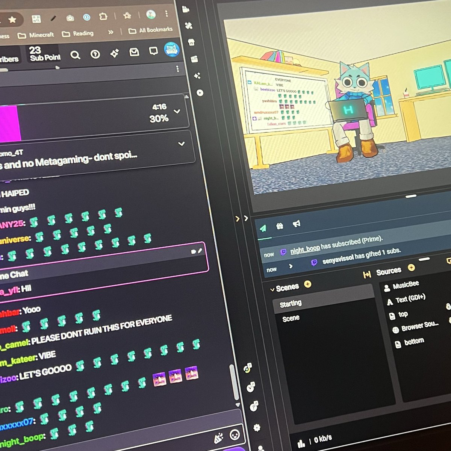Click the 1Password extension icon

coord(87,17)
